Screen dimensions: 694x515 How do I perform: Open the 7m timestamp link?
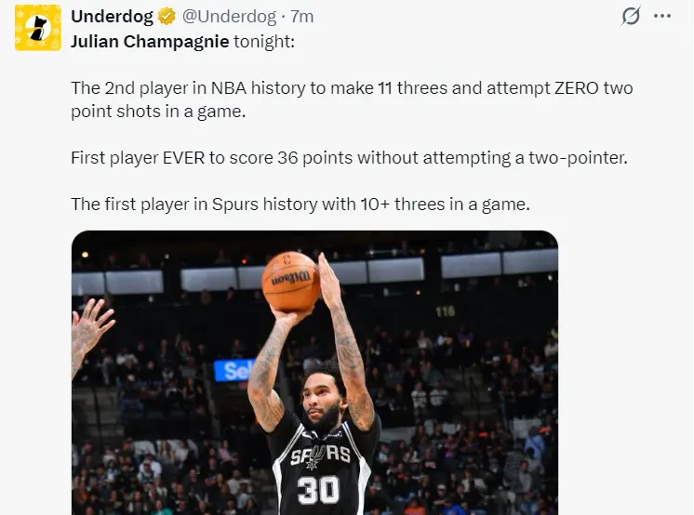302,17
